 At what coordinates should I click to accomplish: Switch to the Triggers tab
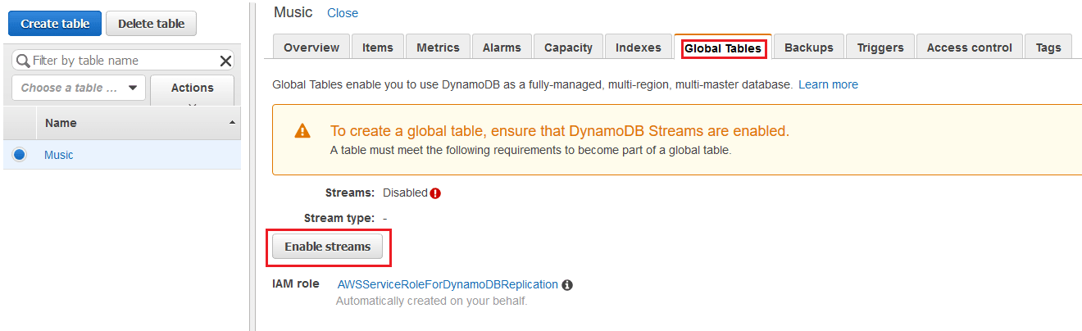pos(880,48)
